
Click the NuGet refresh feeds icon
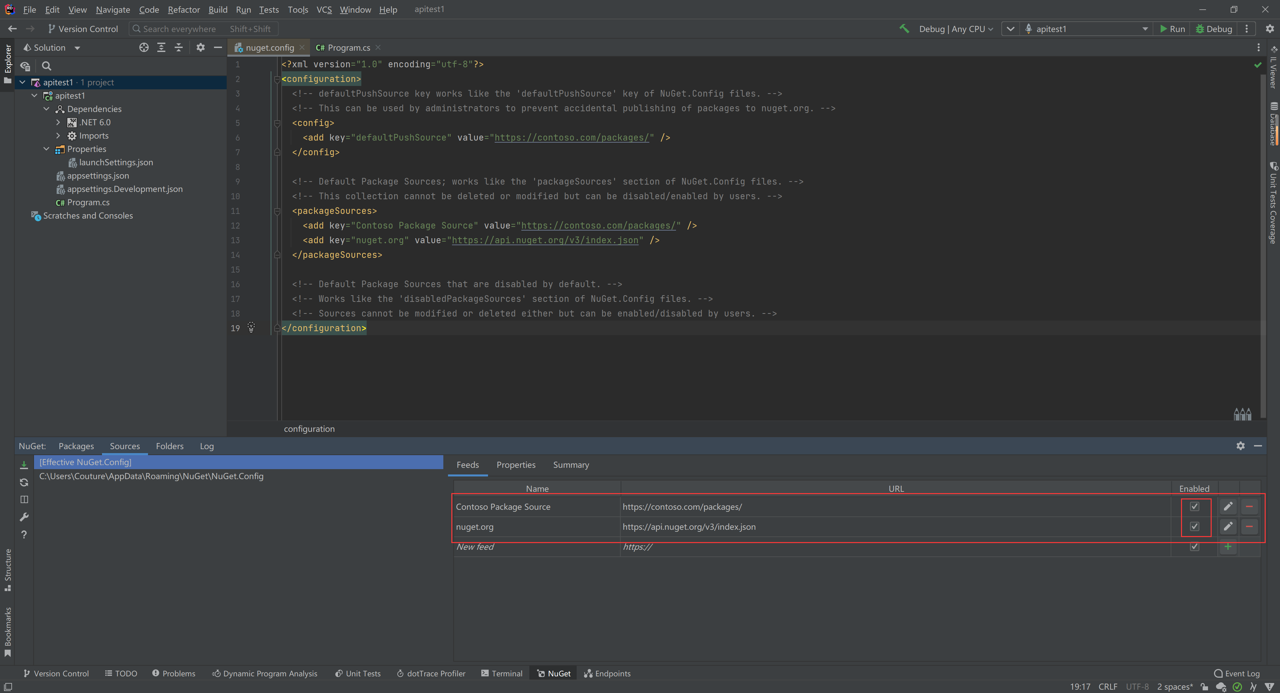click(24, 482)
